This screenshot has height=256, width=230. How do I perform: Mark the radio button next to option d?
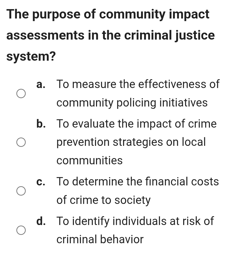[21, 230]
